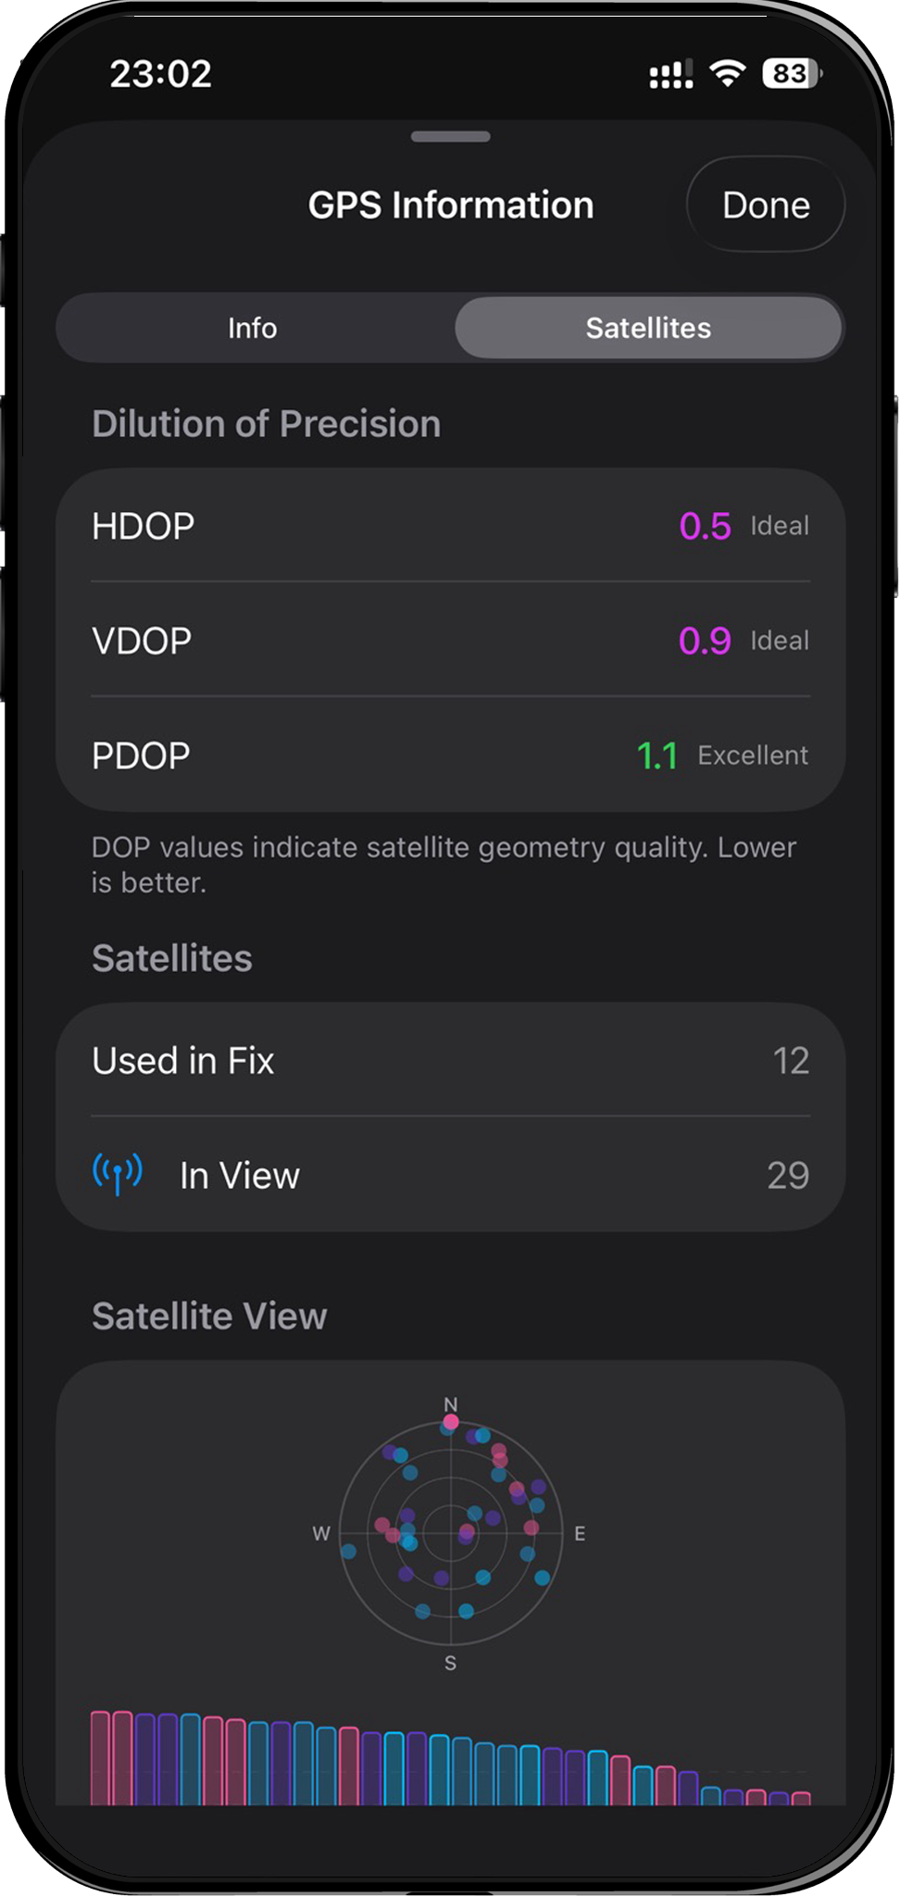
Task: Tap the sheet grabber handle at top
Action: [451, 137]
